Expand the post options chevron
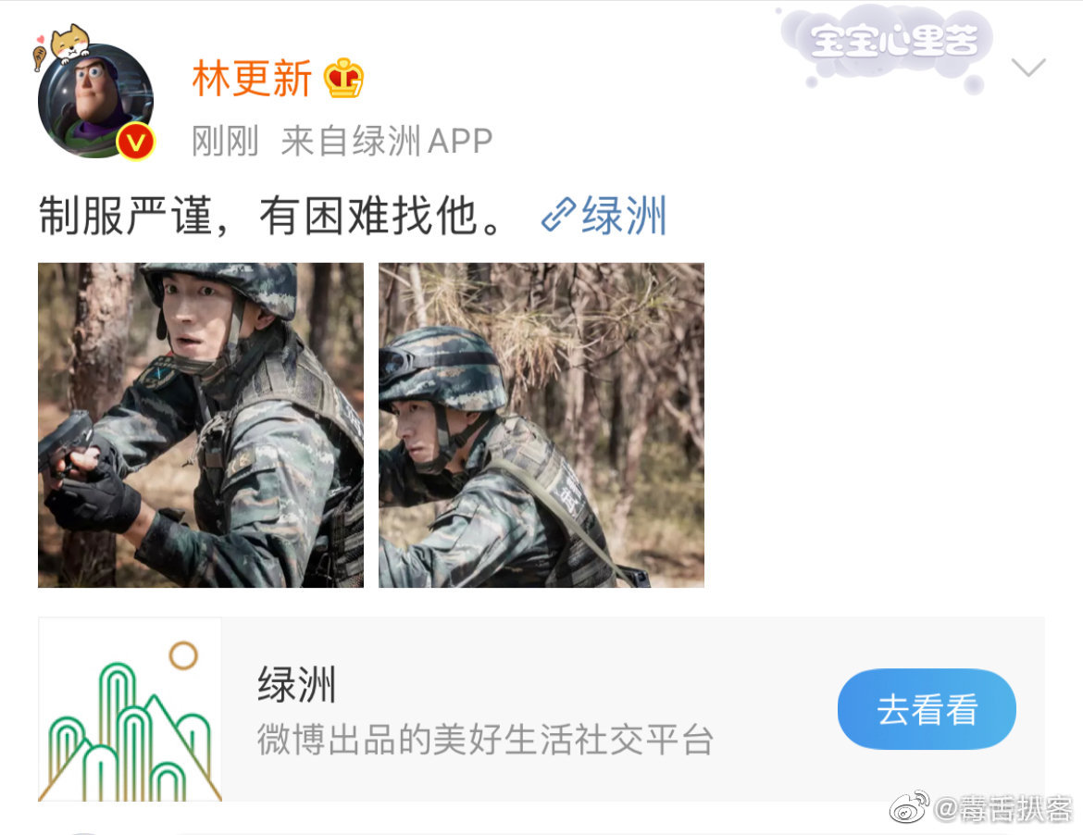This screenshot has height=835, width=1083. click(1027, 67)
